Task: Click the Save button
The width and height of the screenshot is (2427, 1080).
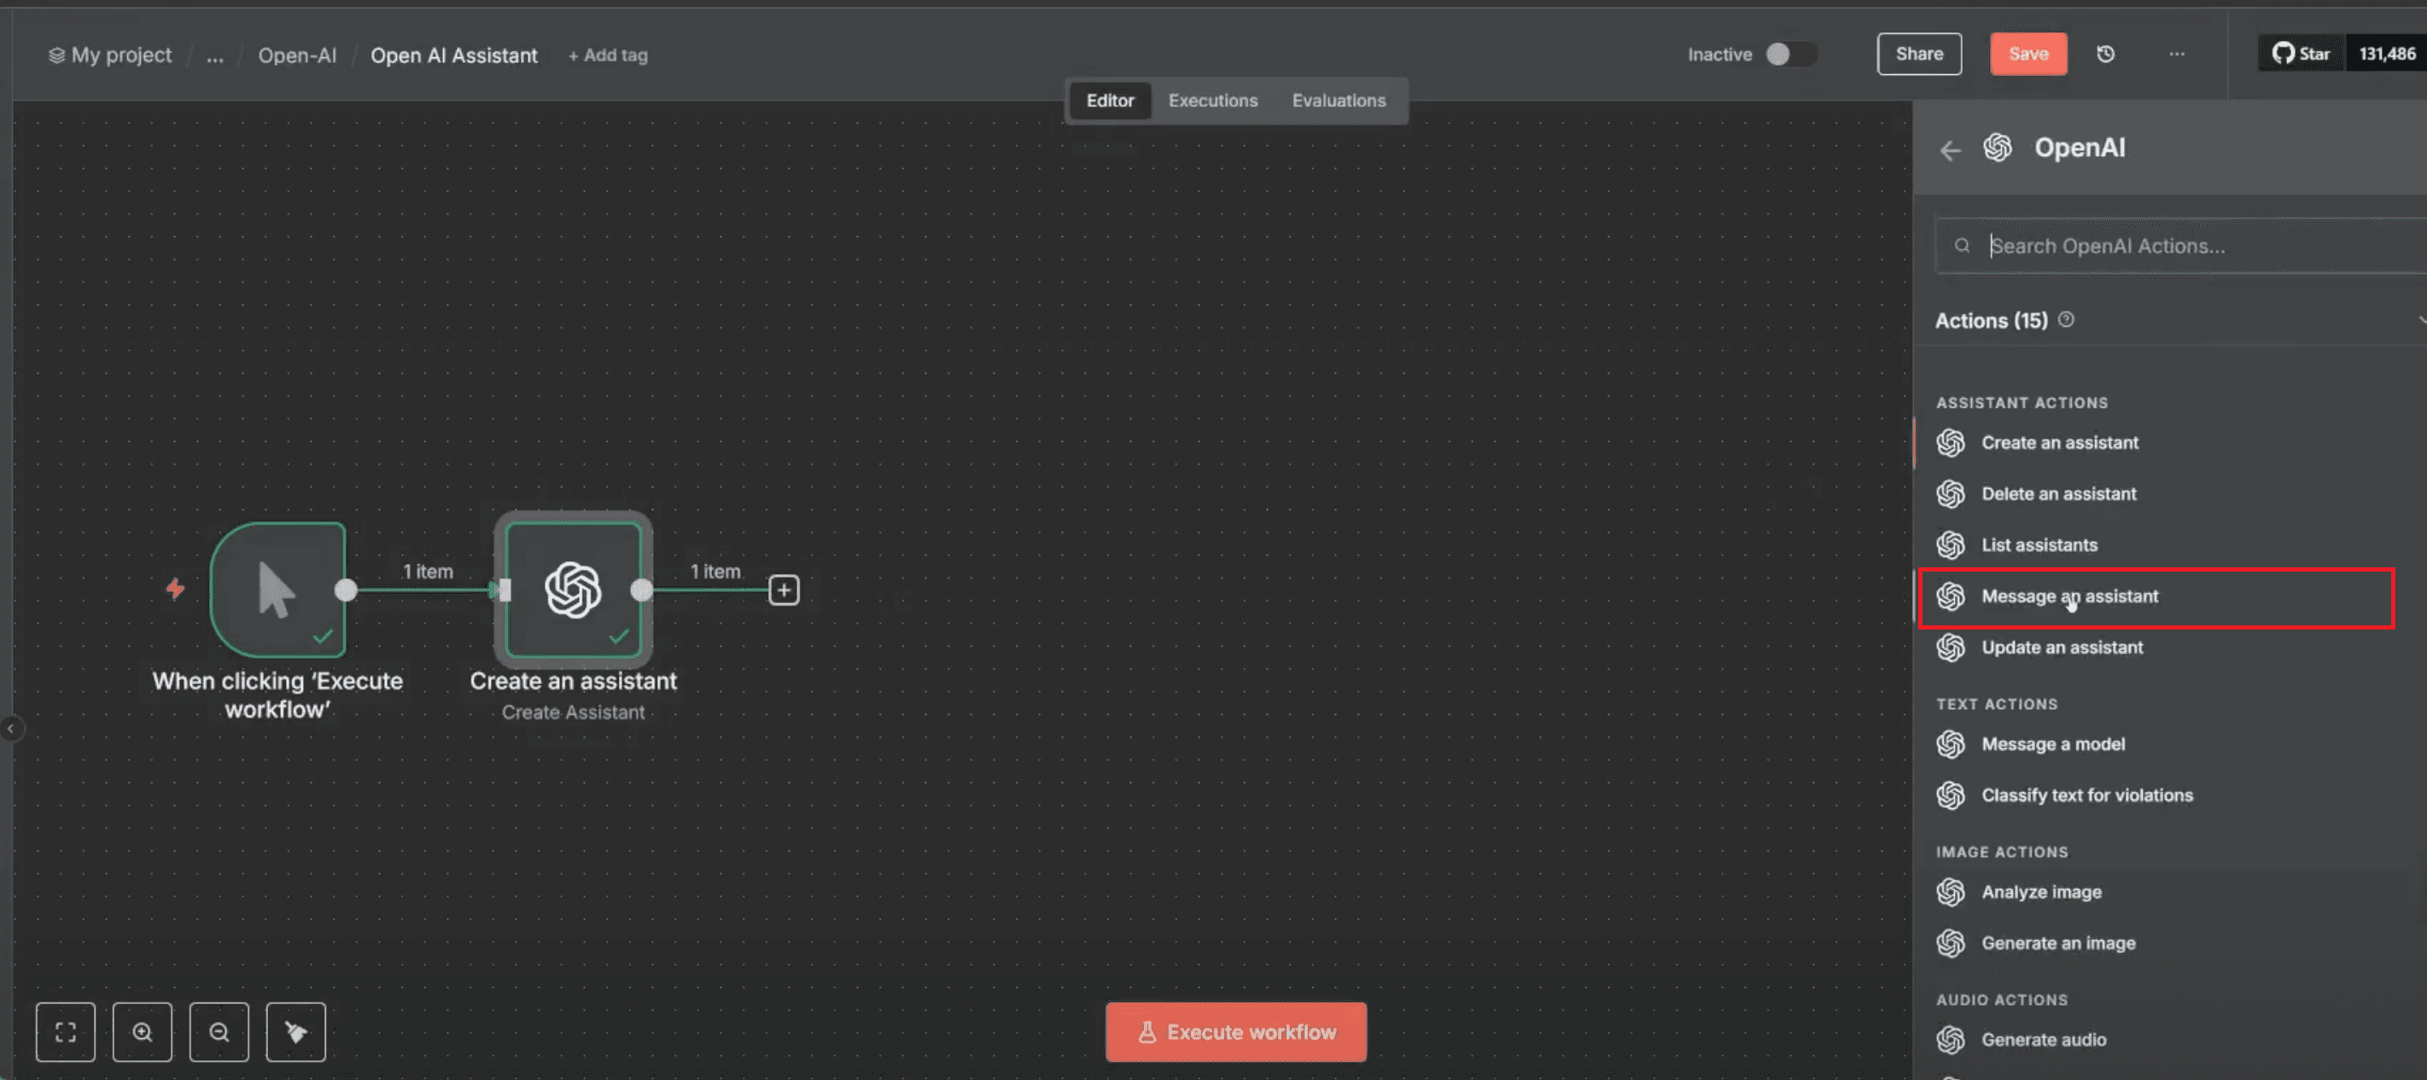Action: pyautogui.click(x=2027, y=54)
